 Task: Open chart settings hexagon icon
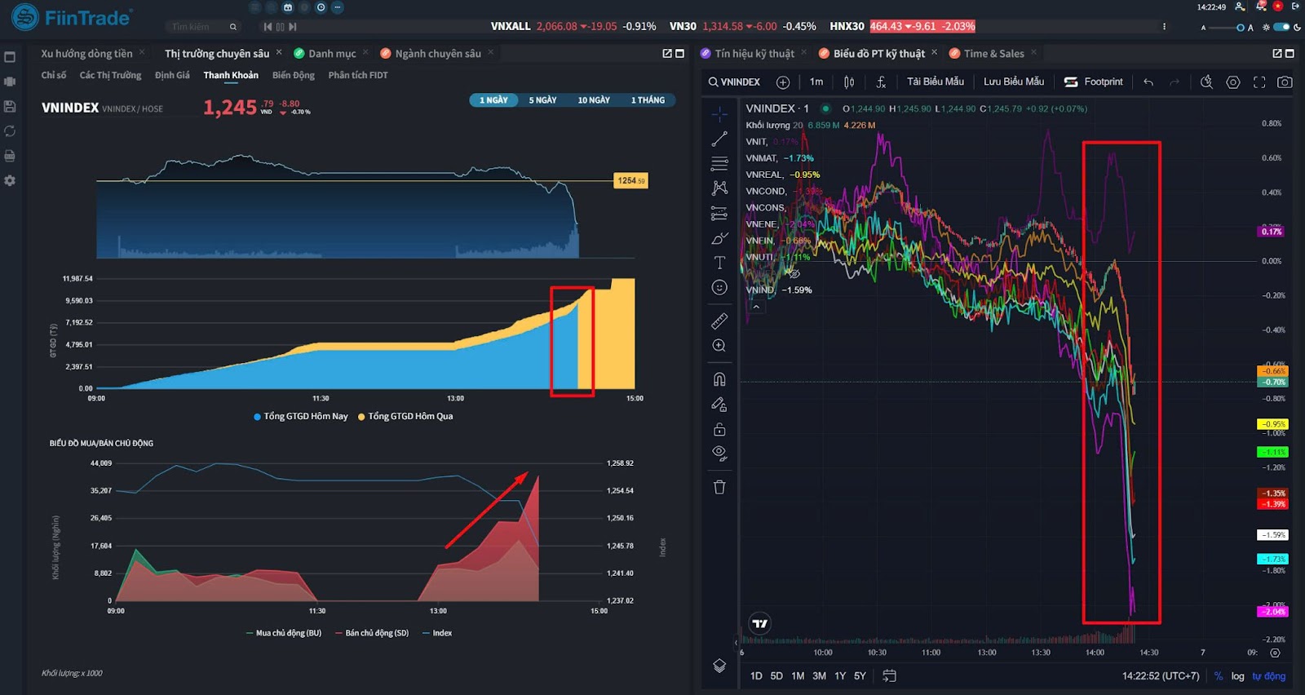(x=1233, y=82)
